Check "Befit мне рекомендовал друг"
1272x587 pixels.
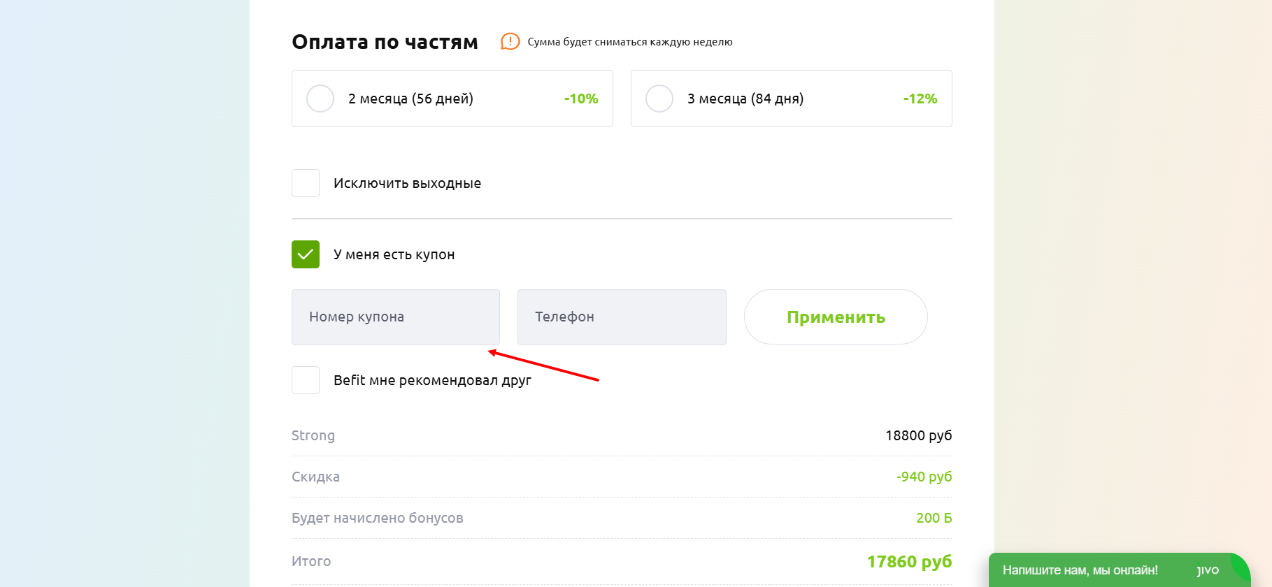point(305,380)
